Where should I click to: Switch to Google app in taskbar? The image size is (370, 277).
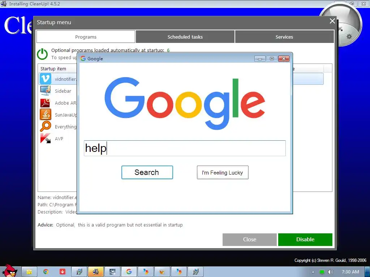click(x=129, y=272)
